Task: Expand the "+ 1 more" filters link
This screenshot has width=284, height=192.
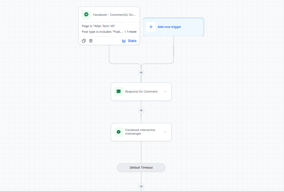Action: pos(130,32)
